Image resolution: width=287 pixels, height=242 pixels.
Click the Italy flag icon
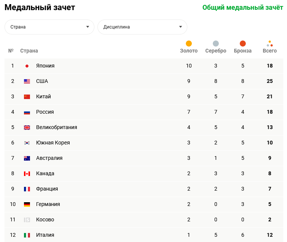coord(27,235)
